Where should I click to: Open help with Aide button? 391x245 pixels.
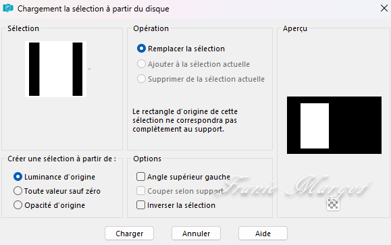coord(263,234)
